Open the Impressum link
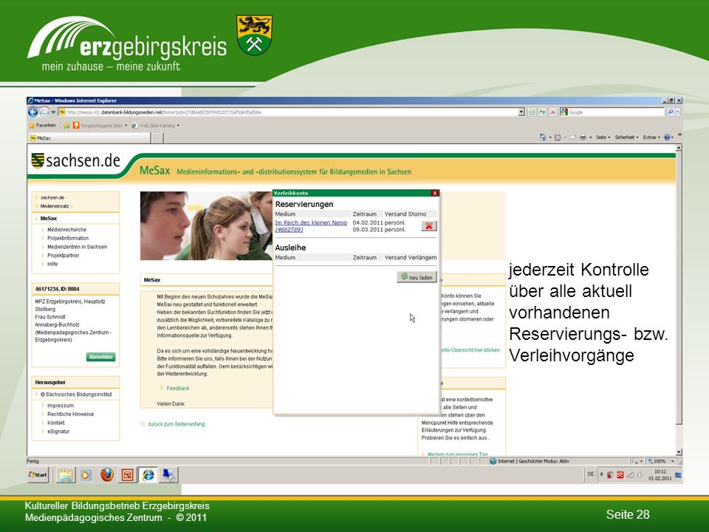This screenshot has height=532, width=709. (60, 406)
